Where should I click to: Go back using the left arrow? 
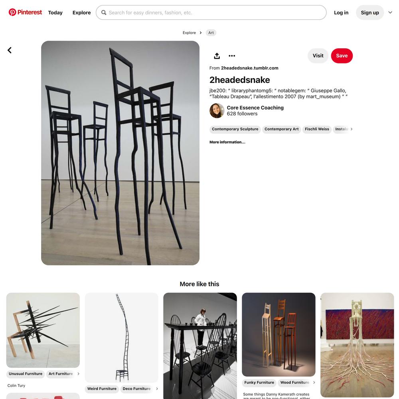pyautogui.click(x=10, y=50)
